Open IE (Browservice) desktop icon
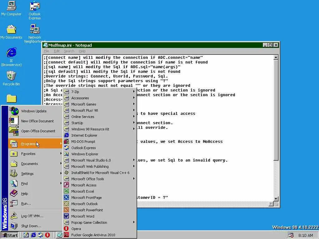This screenshot has height=239, width=319. pyautogui.click(x=11, y=57)
